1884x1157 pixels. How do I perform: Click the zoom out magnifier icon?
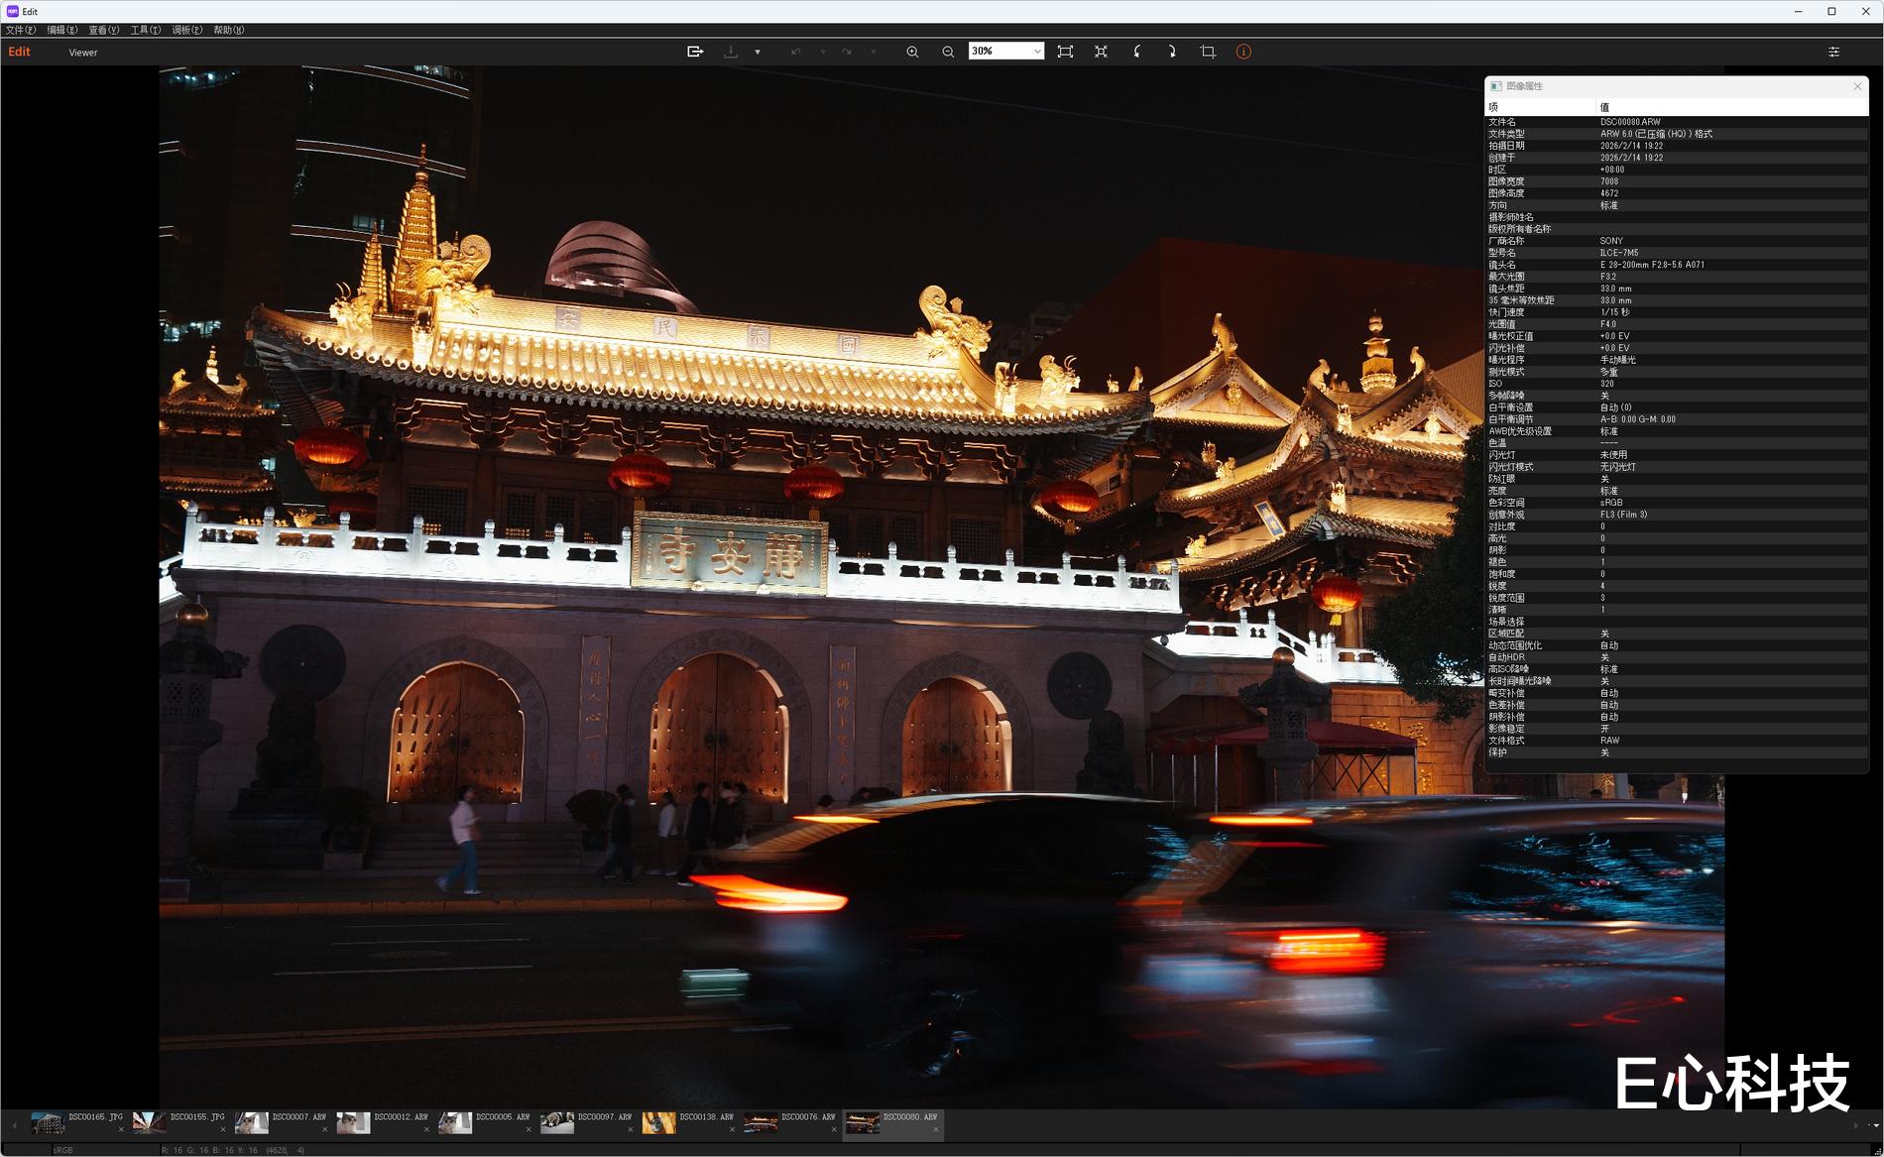coord(948,52)
